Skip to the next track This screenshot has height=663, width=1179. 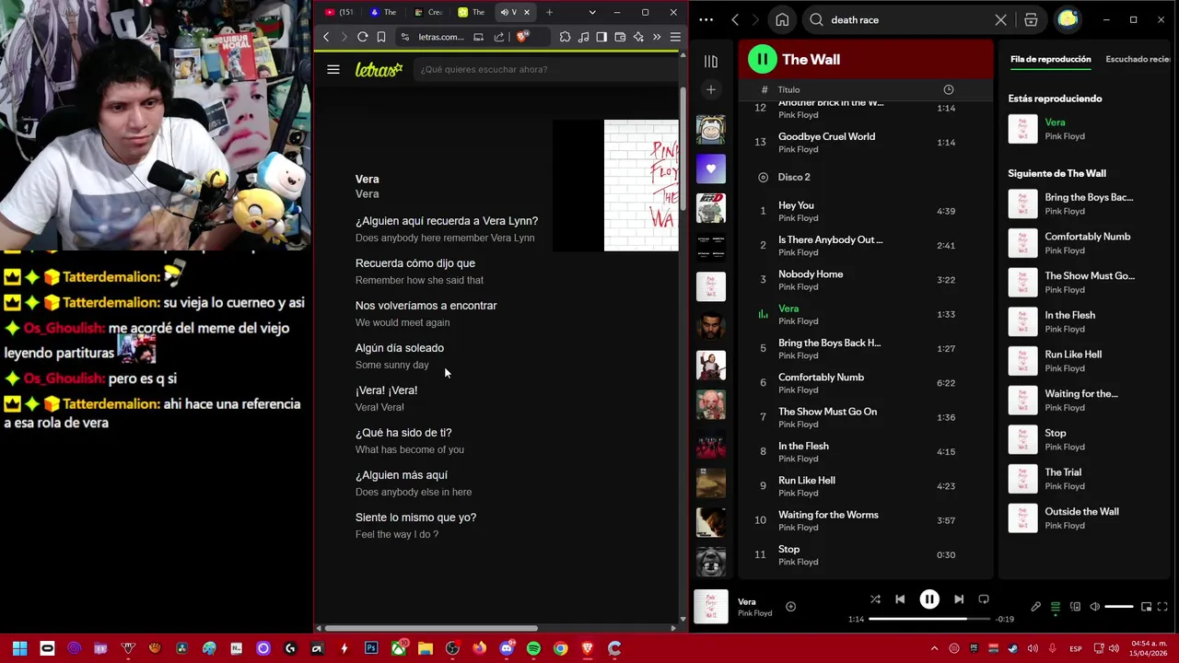(959, 599)
